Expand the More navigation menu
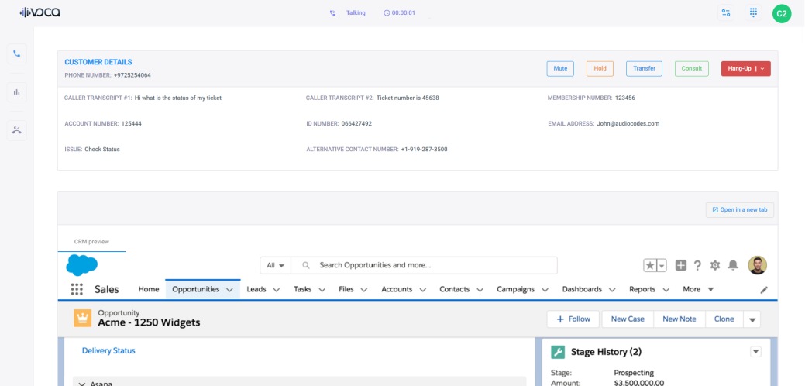Image resolution: width=805 pixels, height=386 pixels. tap(698, 289)
